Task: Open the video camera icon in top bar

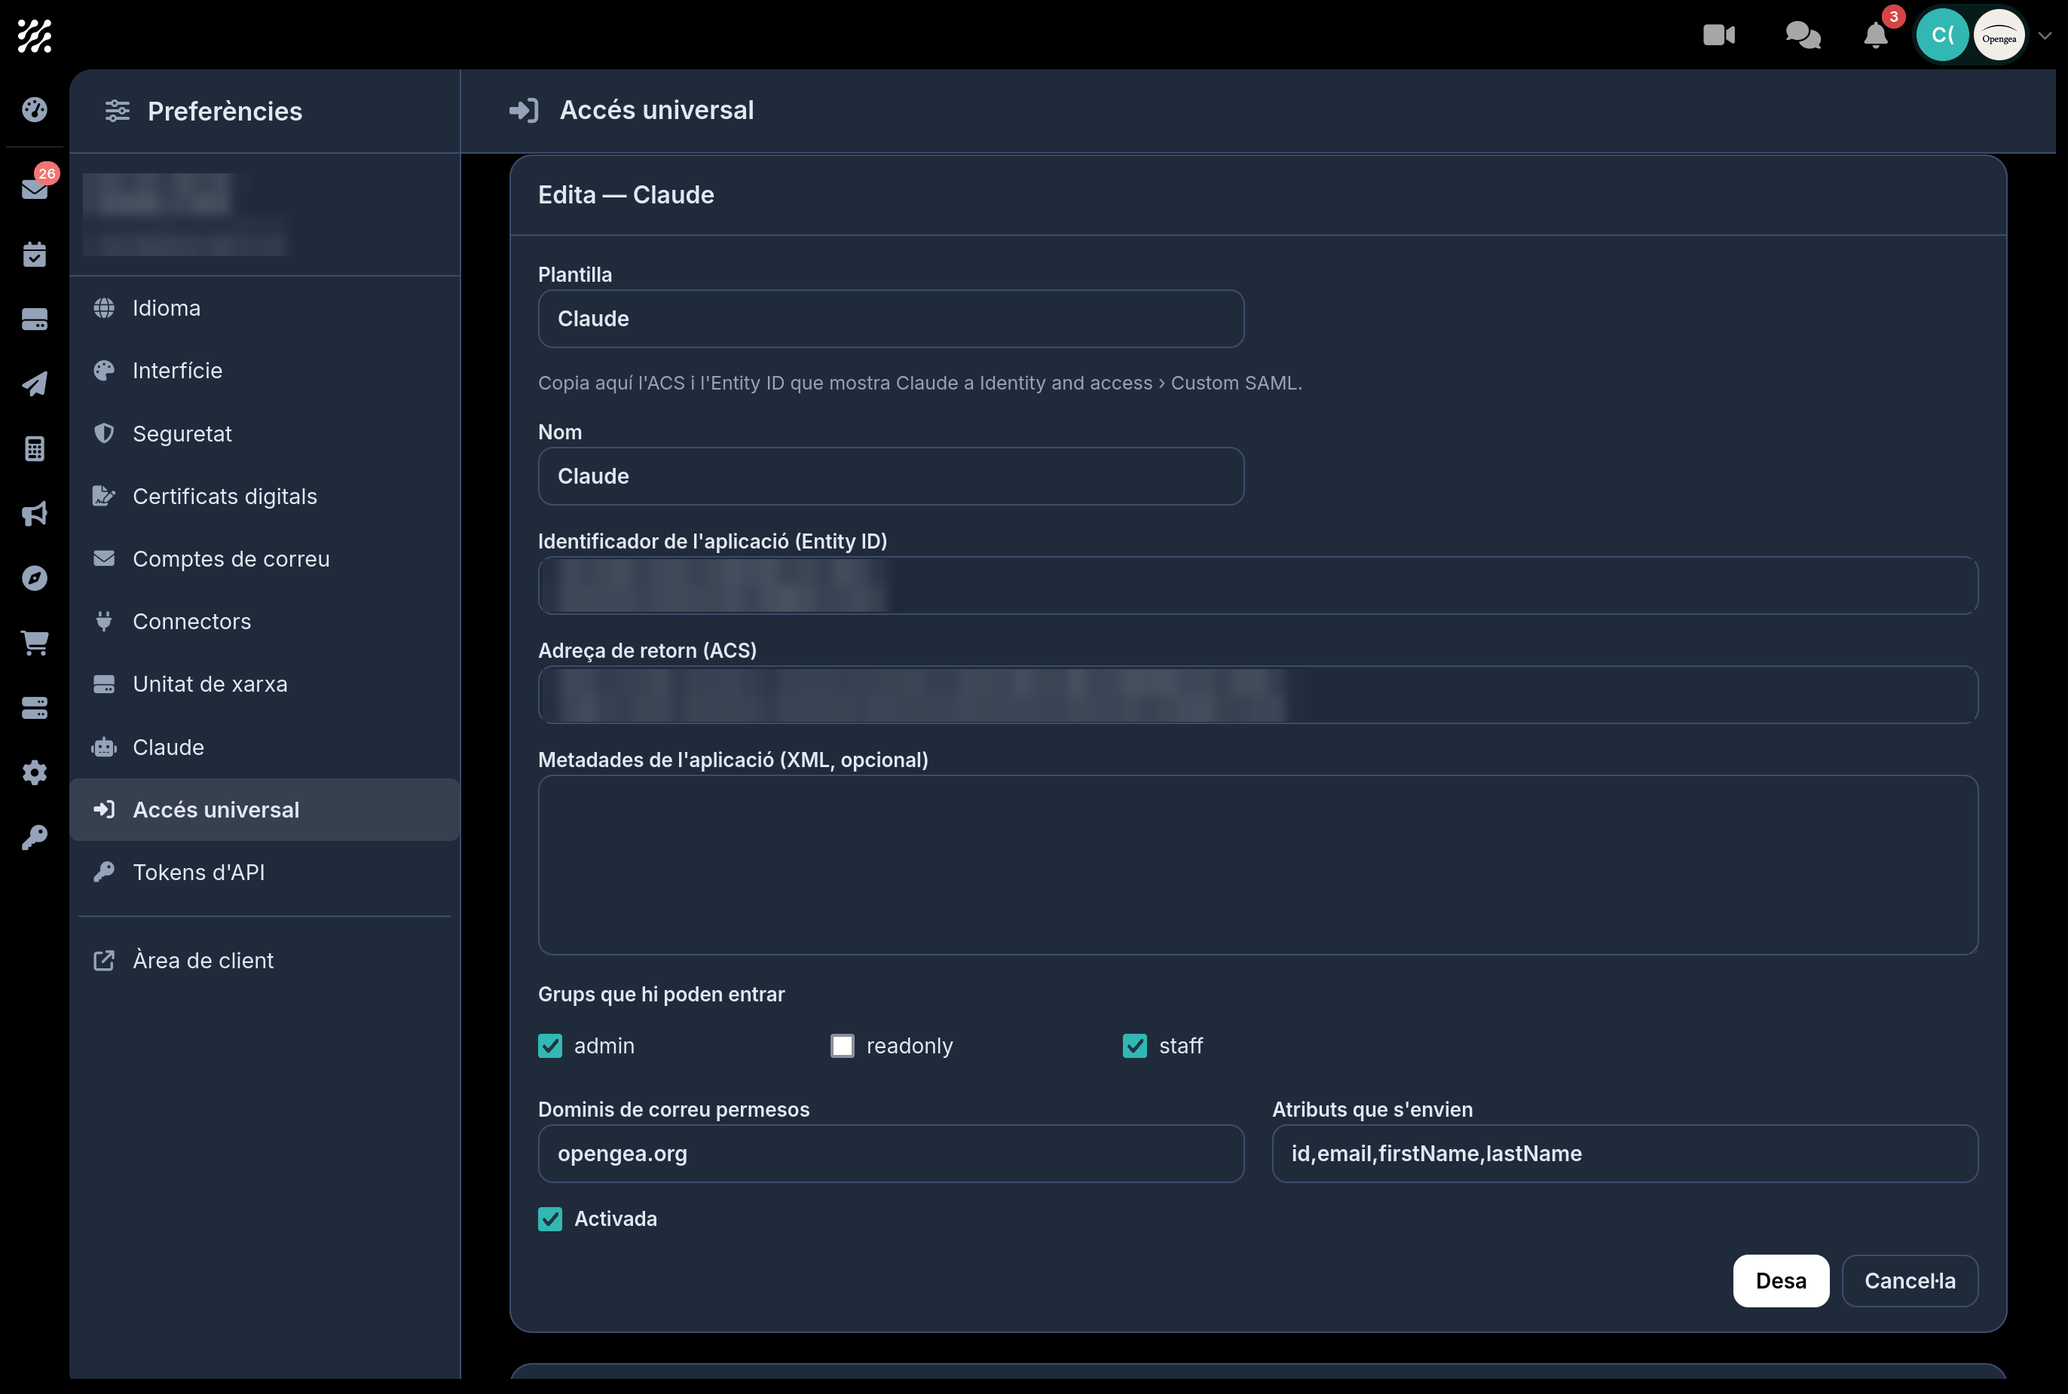Action: point(1718,35)
